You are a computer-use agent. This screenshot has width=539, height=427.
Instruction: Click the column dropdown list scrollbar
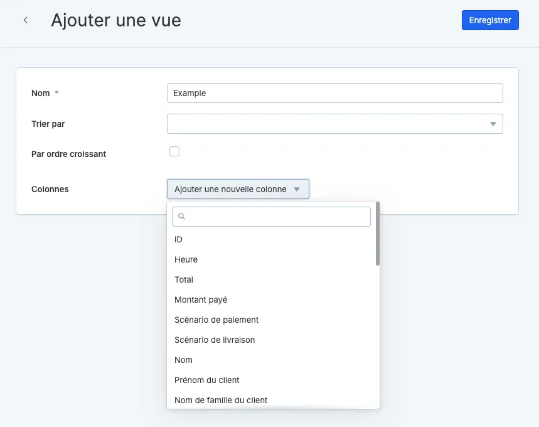(x=378, y=234)
